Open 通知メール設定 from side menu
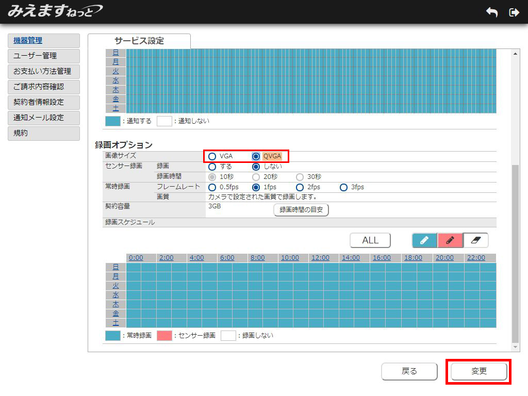This screenshot has height=396, width=528. tap(44, 118)
